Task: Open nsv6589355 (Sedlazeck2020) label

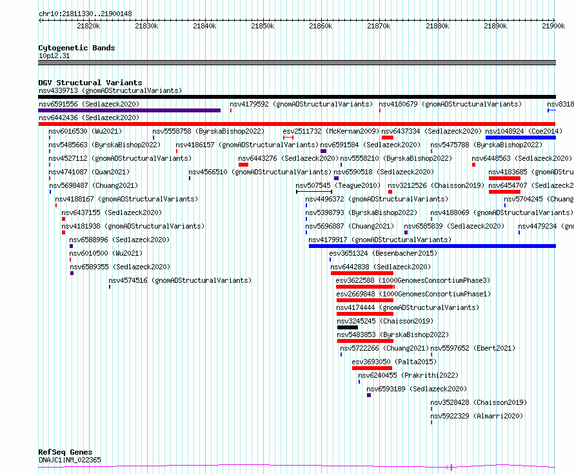Action: point(120,267)
